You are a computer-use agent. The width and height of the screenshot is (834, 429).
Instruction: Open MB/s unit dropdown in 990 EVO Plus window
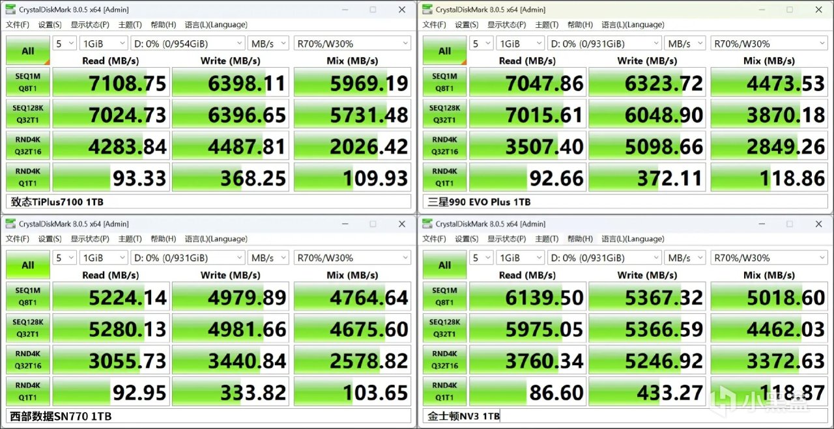[x=685, y=44]
